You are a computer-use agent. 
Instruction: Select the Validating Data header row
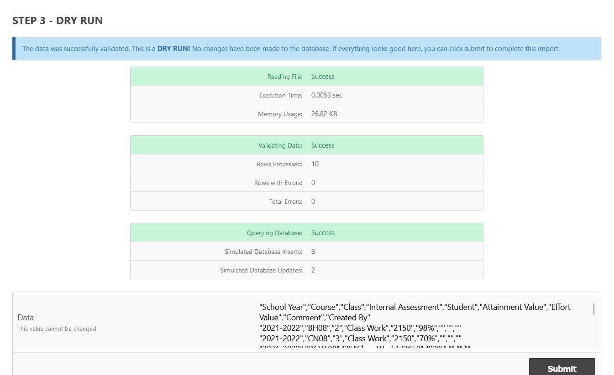click(306, 145)
